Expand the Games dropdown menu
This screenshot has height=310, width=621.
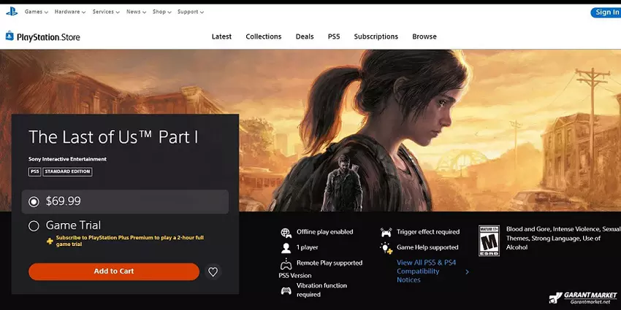coord(37,12)
